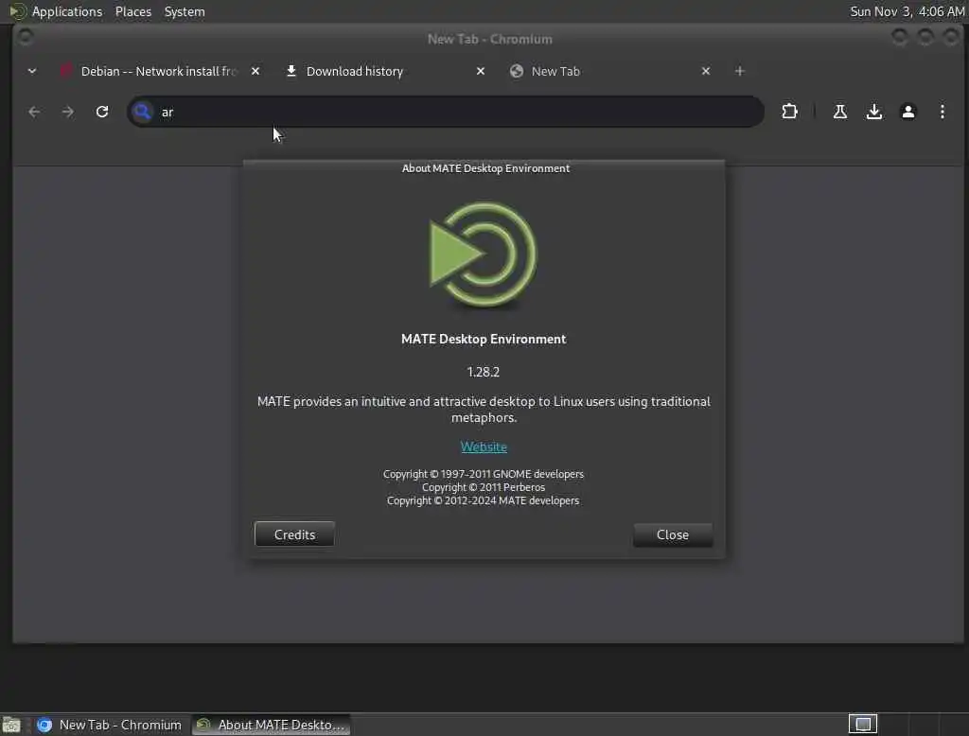Click the workspace switcher in bottom panel
Image resolution: width=969 pixels, height=736 pixels.
click(863, 724)
